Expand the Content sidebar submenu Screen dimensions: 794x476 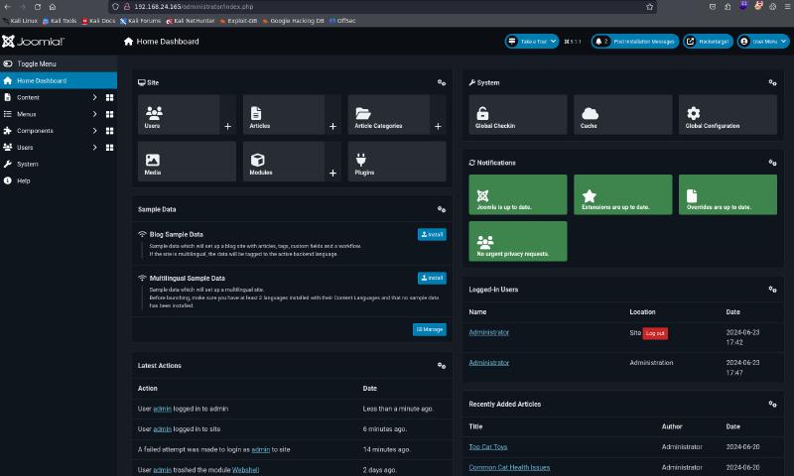click(94, 97)
